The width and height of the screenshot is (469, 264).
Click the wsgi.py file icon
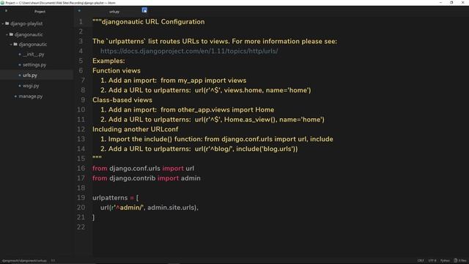point(20,86)
